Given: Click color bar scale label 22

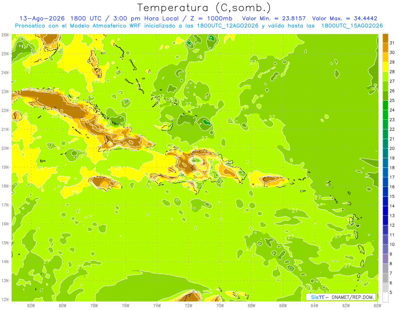Looking at the screenshot, I should click(392, 129).
